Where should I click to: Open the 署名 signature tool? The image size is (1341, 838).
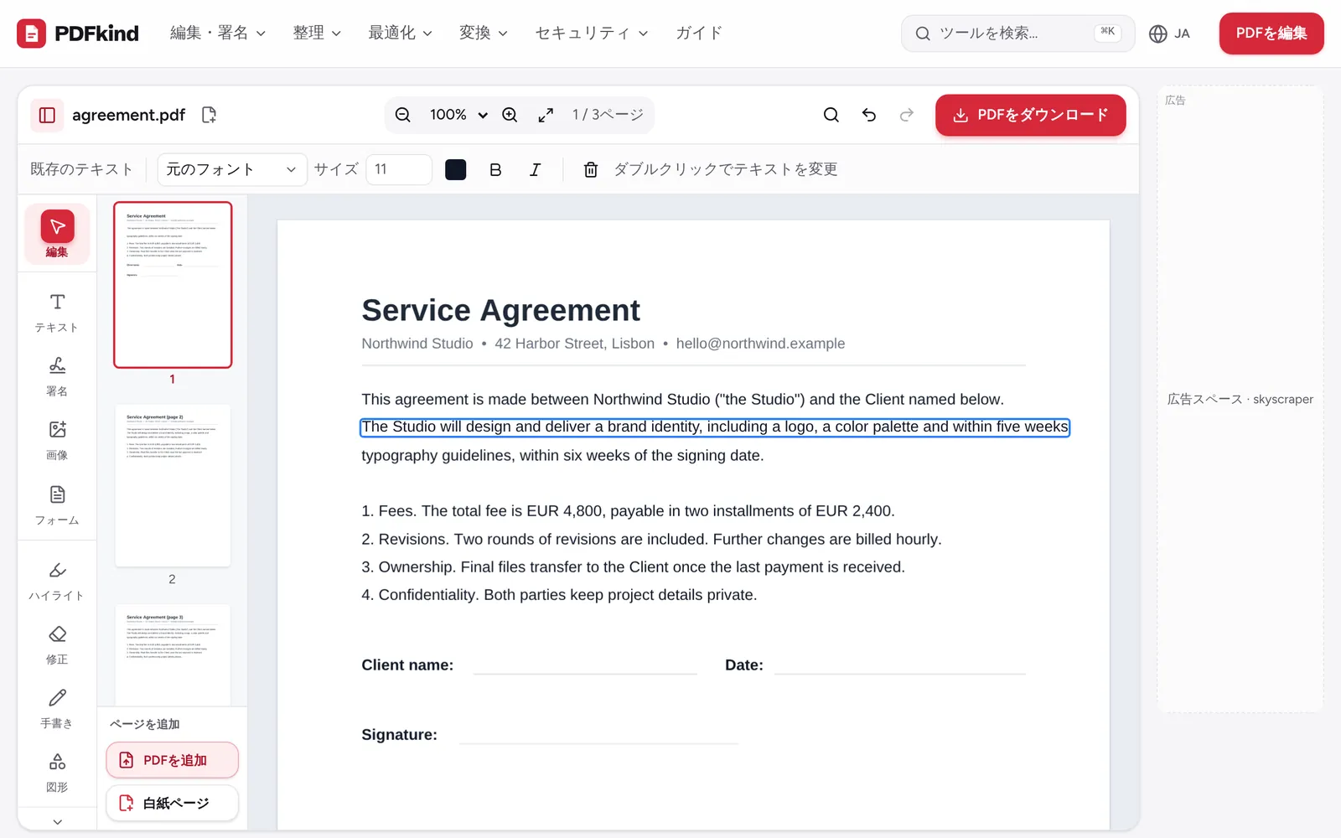(57, 376)
